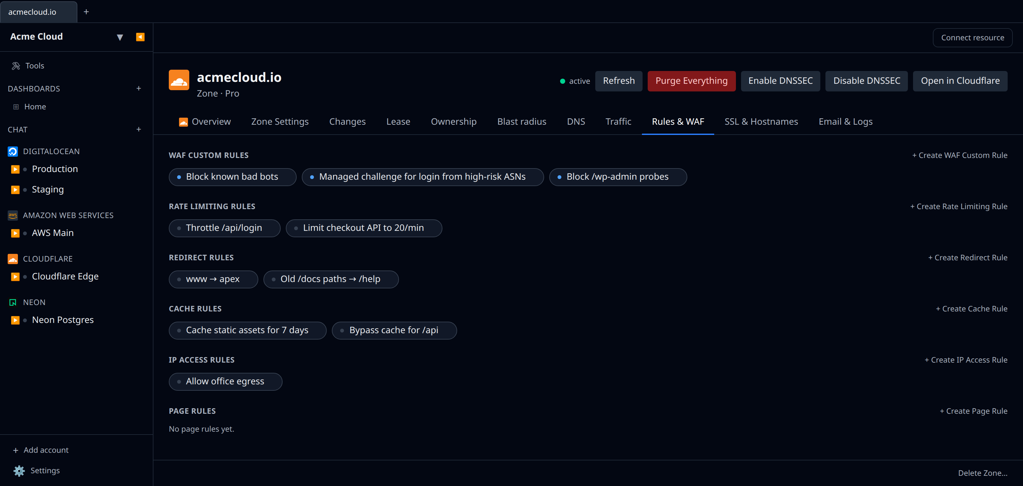Open the Blast radius tab
1023x486 pixels.
(522, 121)
